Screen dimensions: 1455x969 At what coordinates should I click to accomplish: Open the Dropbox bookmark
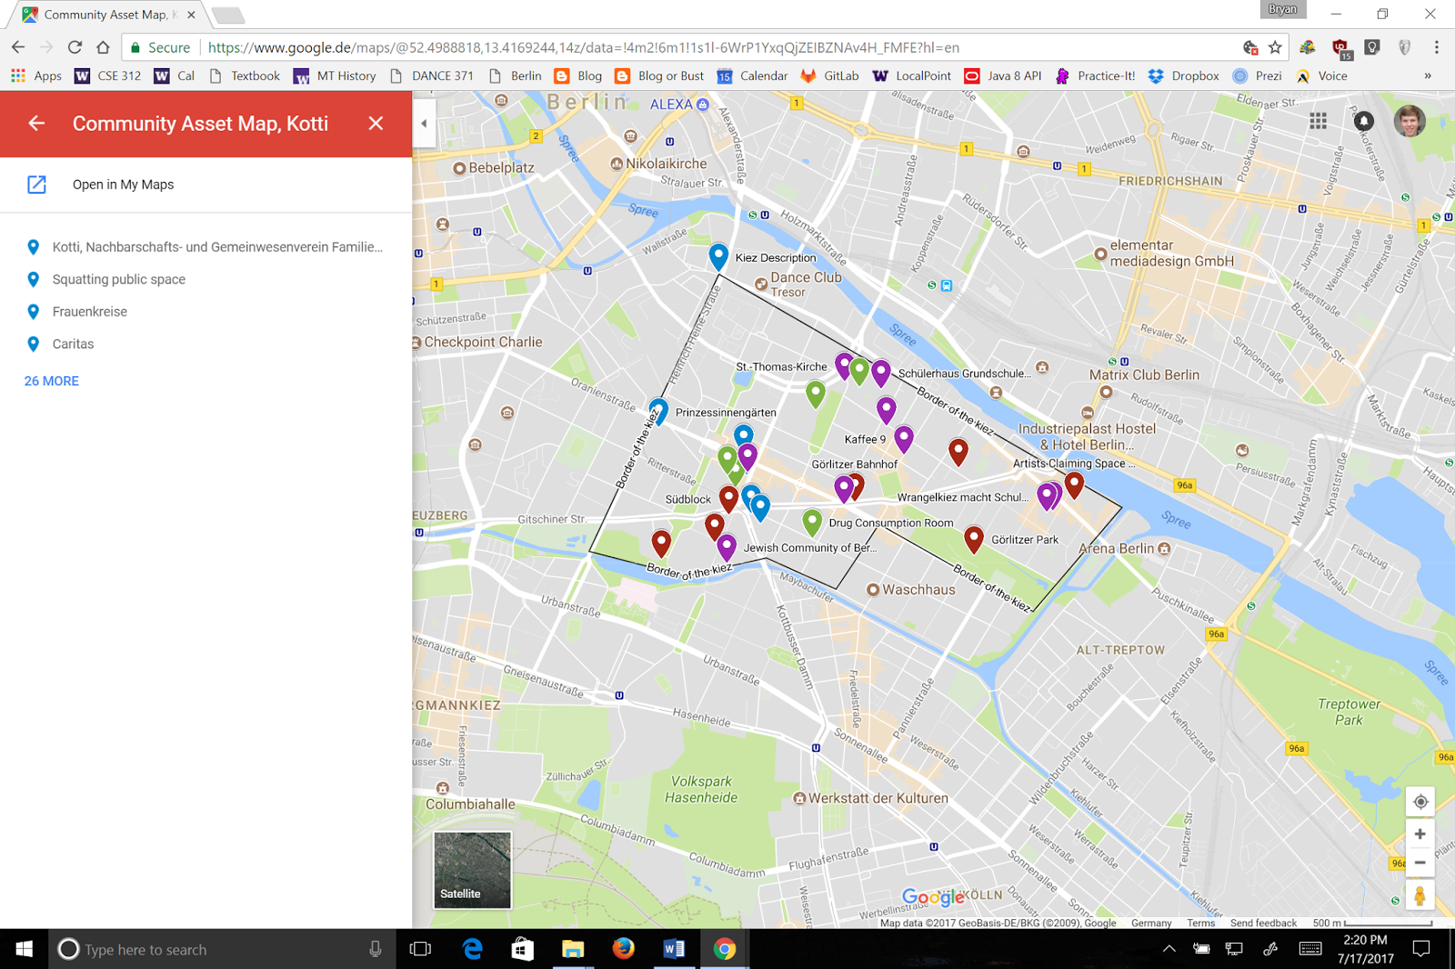[1183, 76]
